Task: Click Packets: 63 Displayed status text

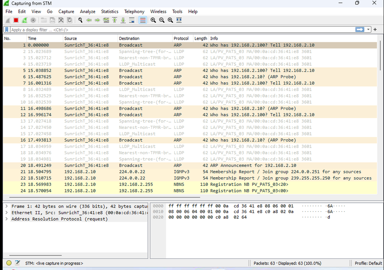Action: (x=287, y=263)
